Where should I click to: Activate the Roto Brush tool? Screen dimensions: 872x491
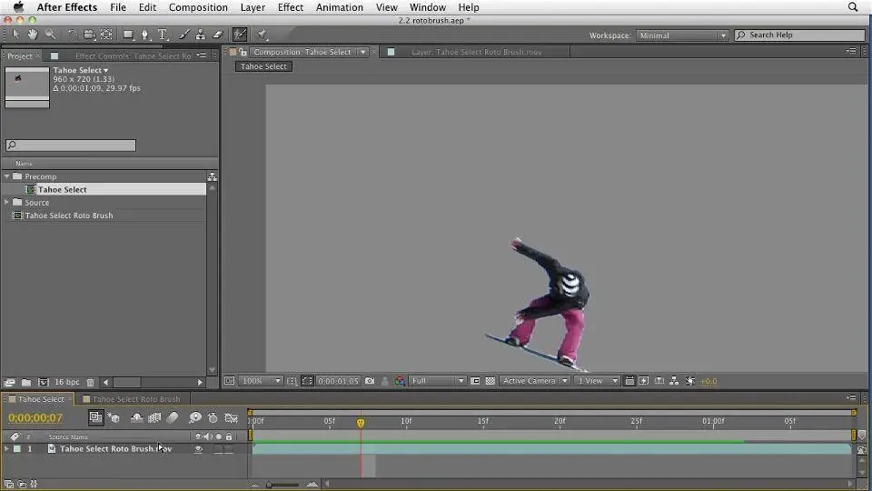tap(240, 35)
